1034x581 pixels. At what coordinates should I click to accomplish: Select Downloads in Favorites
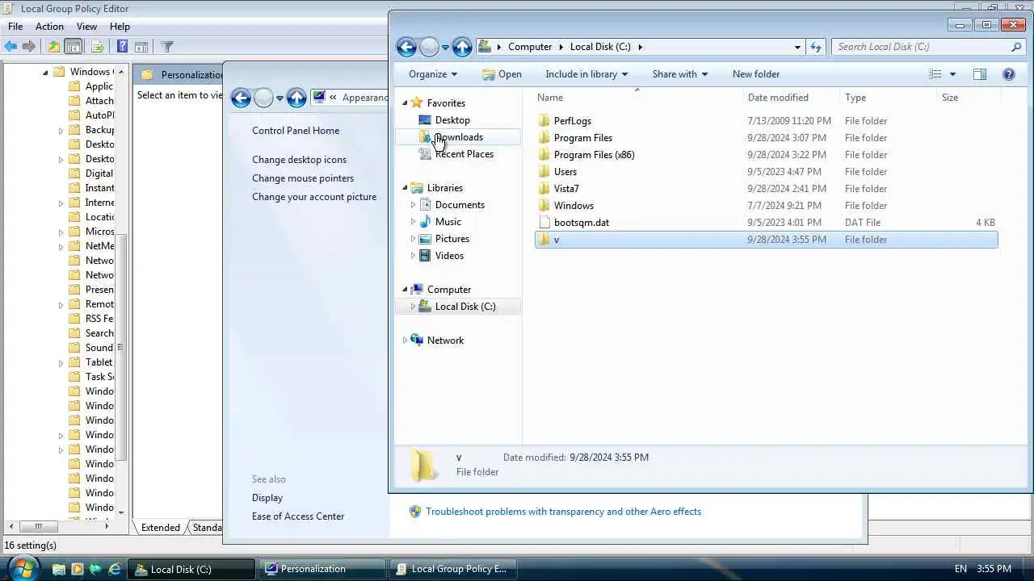[x=459, y=137]
